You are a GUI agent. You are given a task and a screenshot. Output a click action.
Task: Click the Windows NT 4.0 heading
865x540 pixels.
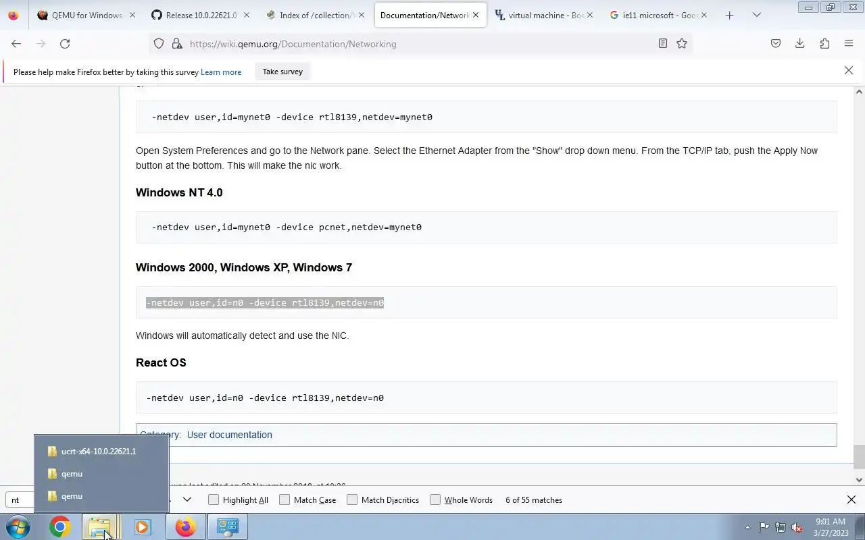coord(179,192)
